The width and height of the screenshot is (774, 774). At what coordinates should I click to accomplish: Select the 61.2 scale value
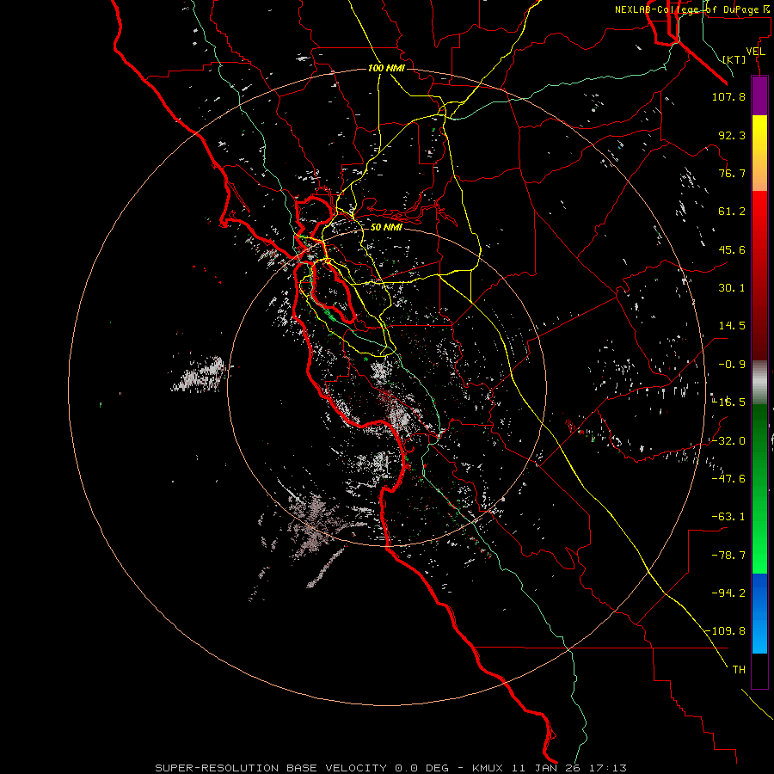pos(732,212)
